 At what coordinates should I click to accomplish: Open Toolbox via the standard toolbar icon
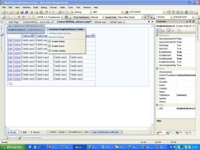(182, 12)
